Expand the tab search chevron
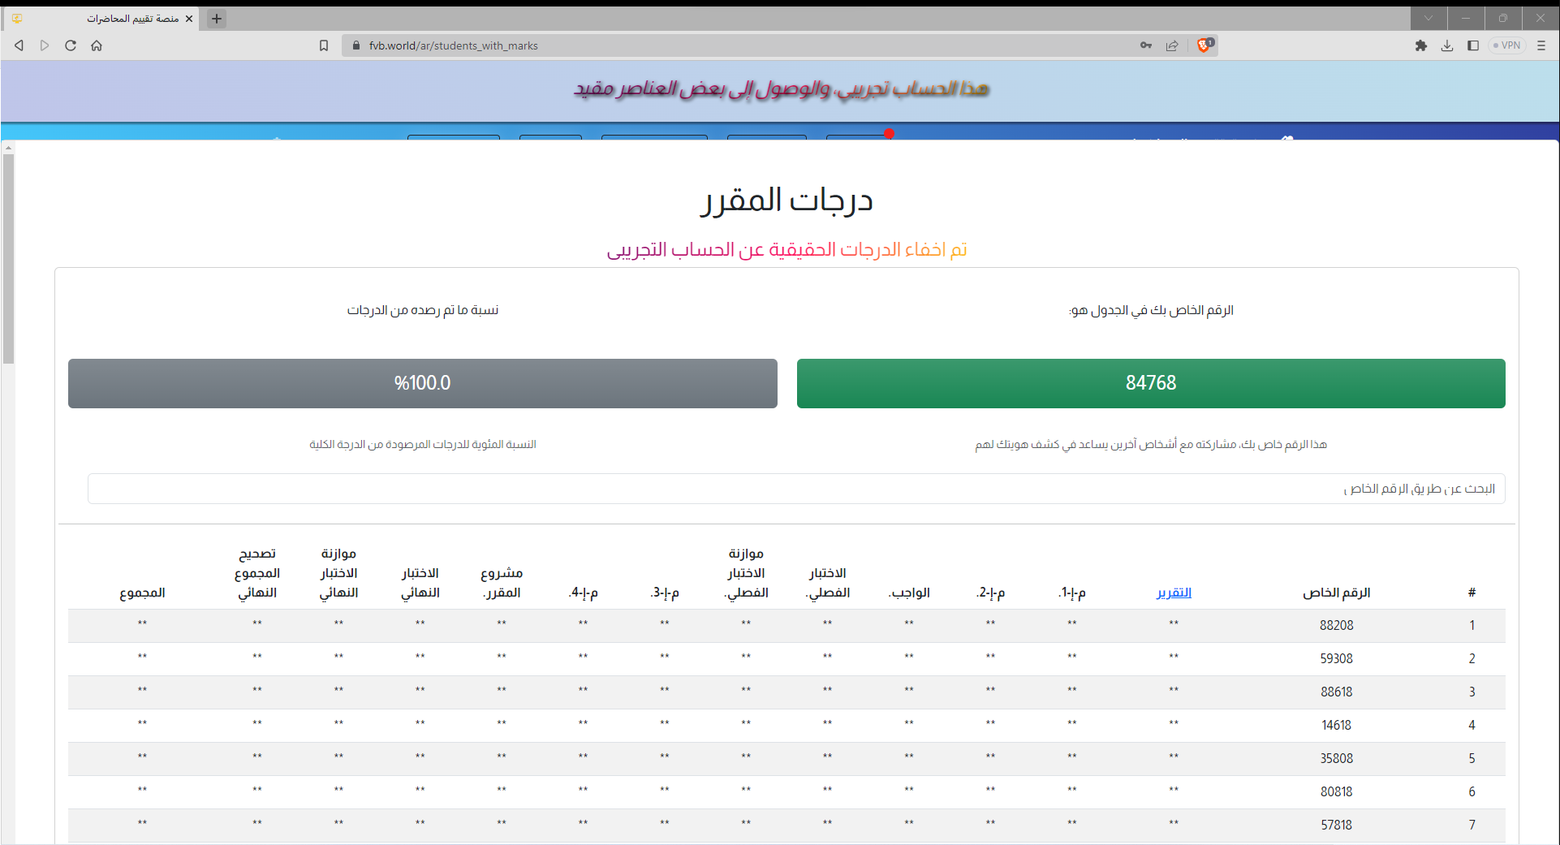 (x=1428, y=18)
